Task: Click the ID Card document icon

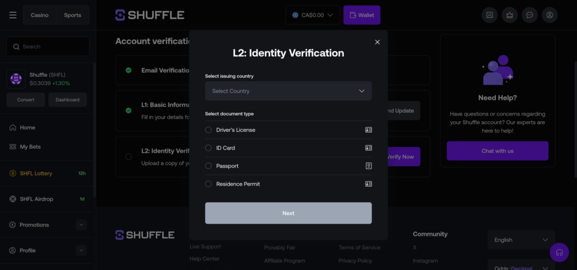Action: click(369, 148)
